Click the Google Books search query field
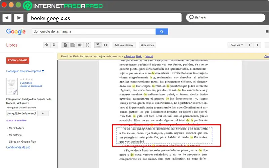The height and width of the screenshot is (168, 269). (x=94, y=31)
